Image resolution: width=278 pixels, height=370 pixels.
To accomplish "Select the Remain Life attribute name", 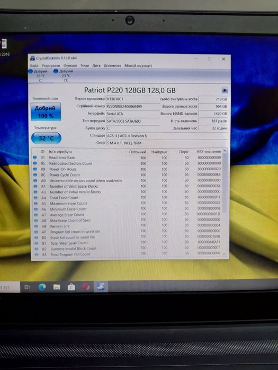I will (60, 226).
